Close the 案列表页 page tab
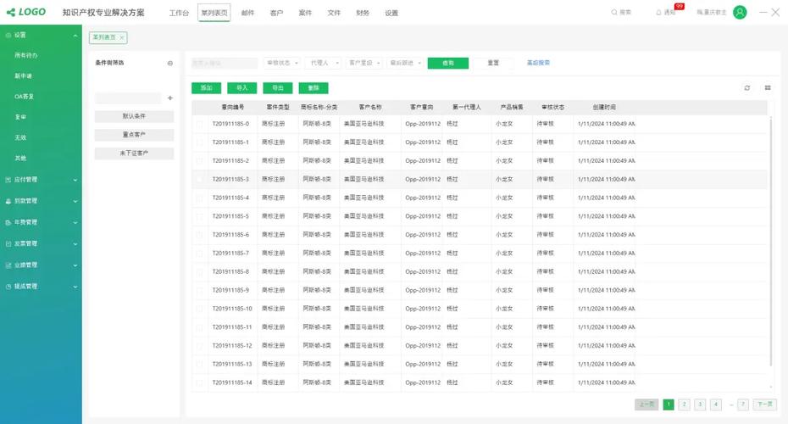Screen dimensions: 788x424 tap(122, 37)
